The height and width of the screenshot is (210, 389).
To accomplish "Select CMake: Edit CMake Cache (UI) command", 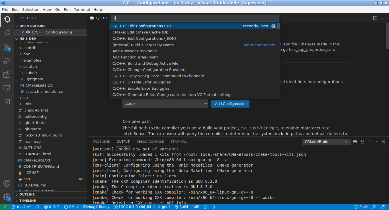I will [195, 32].
